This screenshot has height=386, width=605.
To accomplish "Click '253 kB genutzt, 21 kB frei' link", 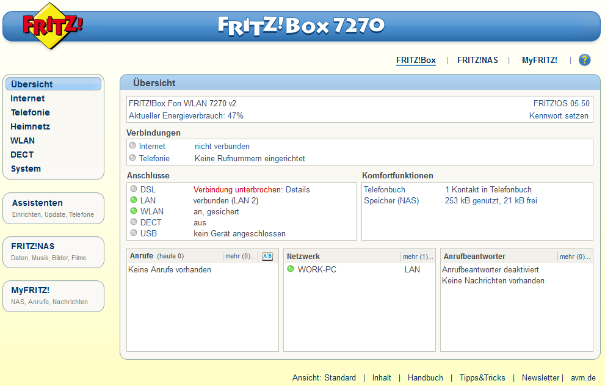I will [x=491, y=201].
